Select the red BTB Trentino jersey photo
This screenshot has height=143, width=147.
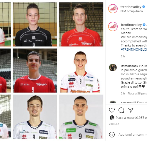point(35,71)
